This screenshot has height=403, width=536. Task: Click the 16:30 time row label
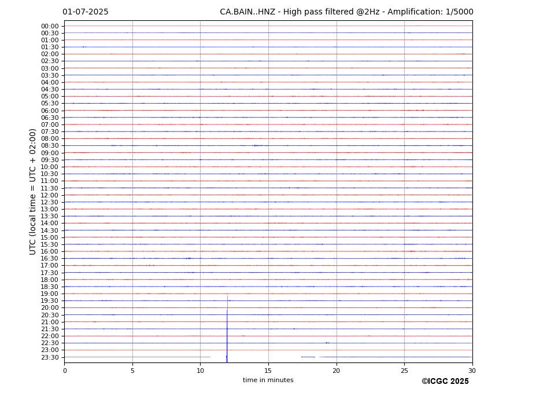coord(50,258)
